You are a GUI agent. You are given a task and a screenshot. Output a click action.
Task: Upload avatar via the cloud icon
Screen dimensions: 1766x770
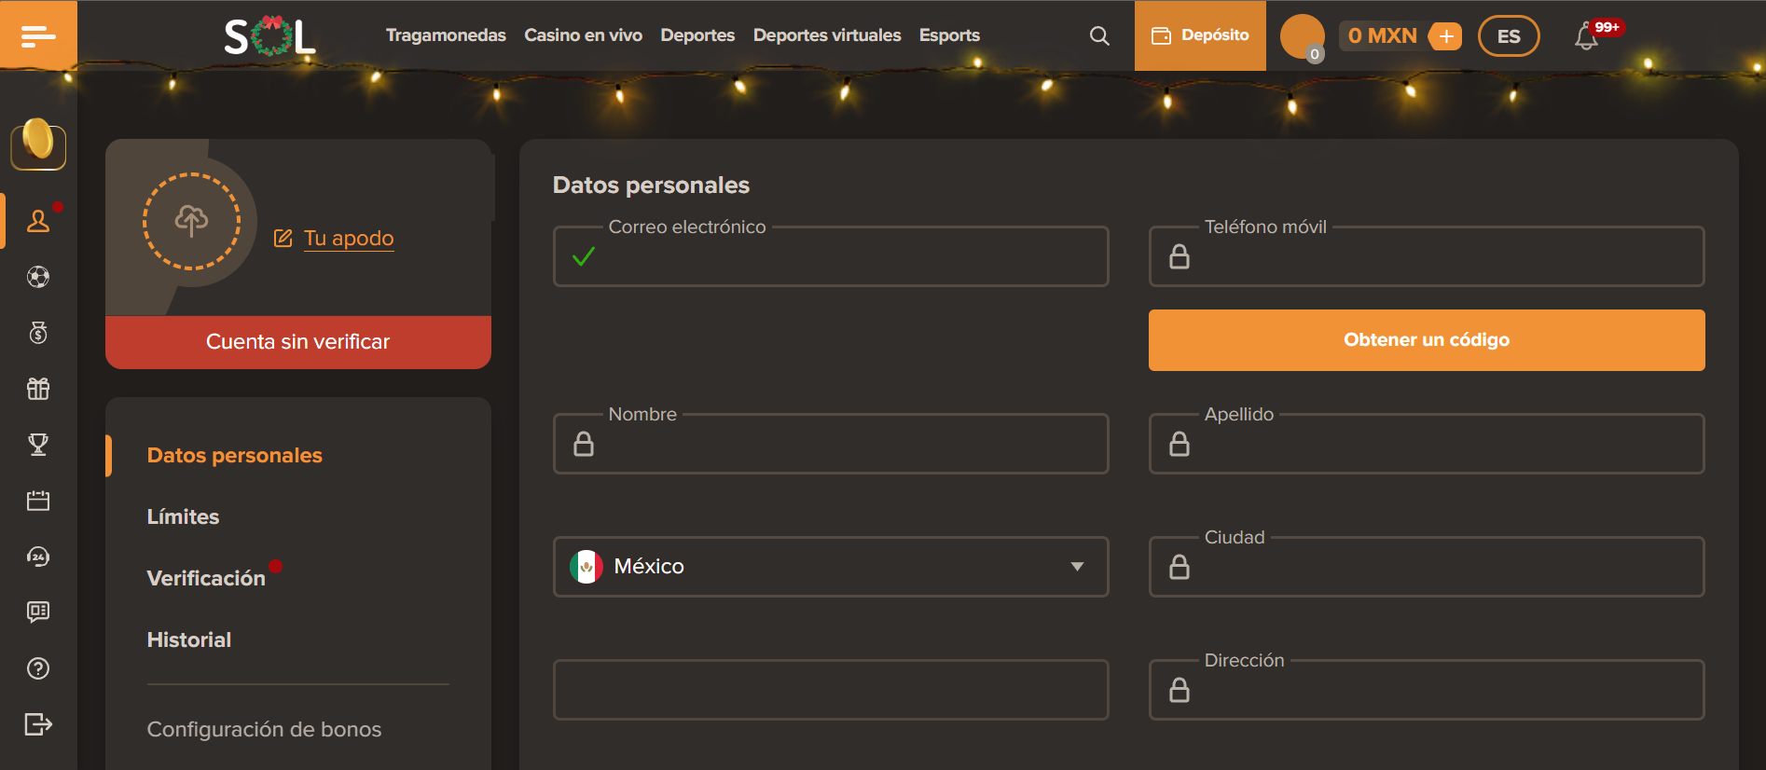pos(191,221)
